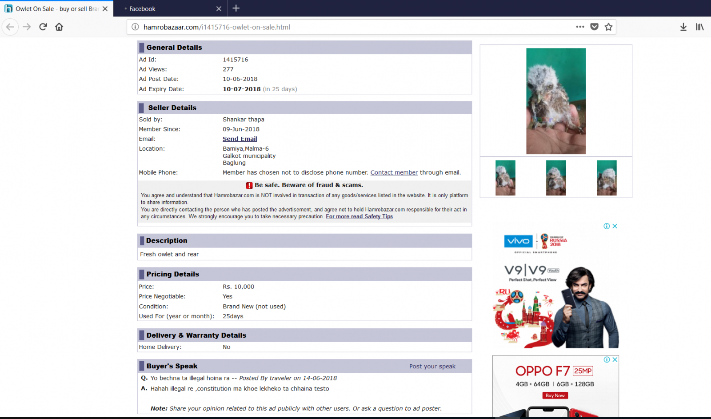
Task: Click the Send Email link
Action: pyautogui.click(x=240, y=139)
